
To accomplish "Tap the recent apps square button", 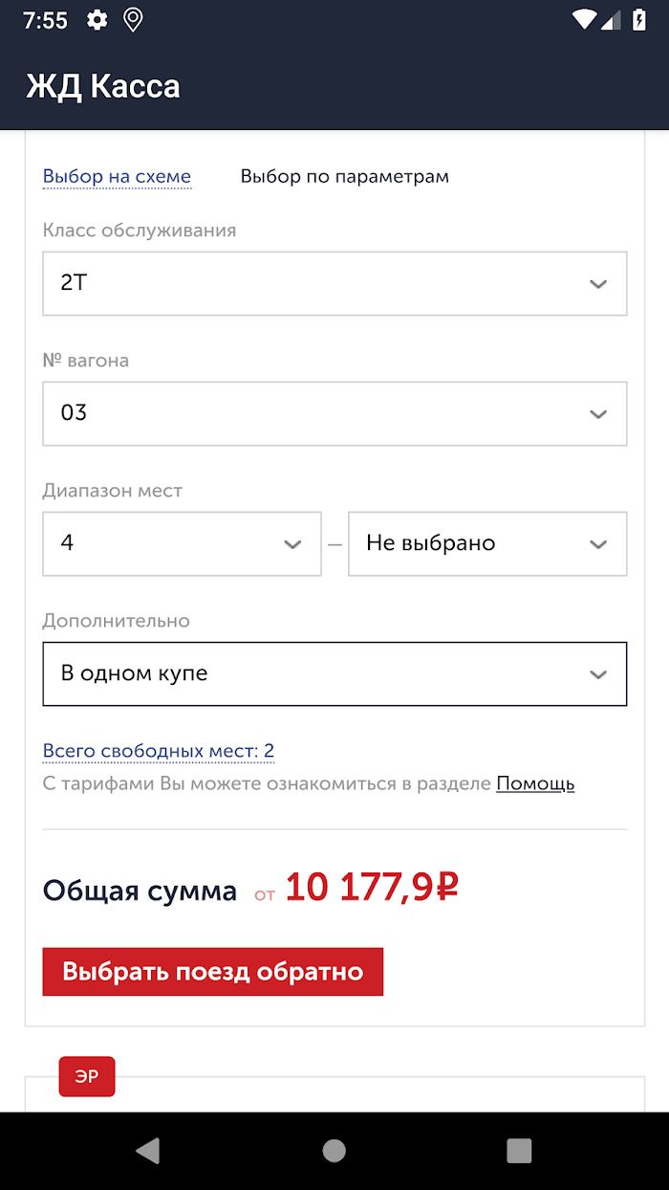I will (x=519, y=1151).
